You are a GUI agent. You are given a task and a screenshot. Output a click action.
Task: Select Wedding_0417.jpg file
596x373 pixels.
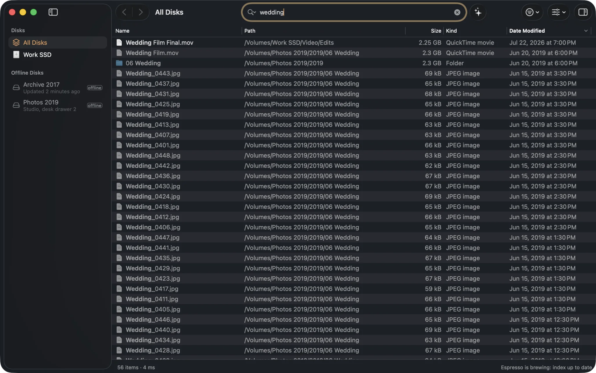point(353,289)
